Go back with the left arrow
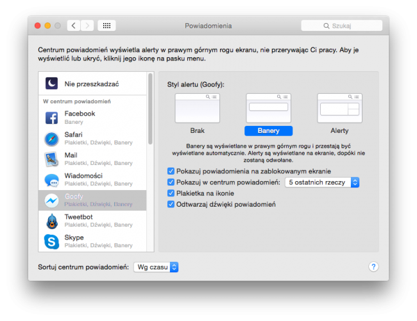 pos(74,26)
